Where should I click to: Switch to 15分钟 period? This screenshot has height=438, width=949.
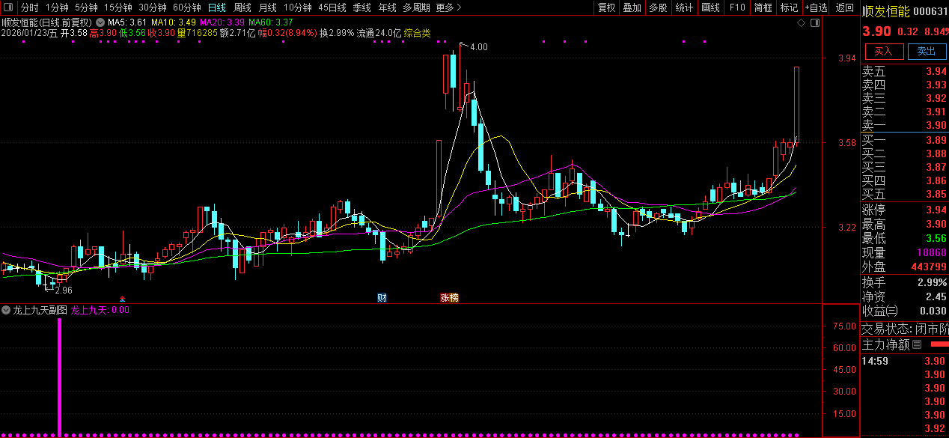point(118,7)
